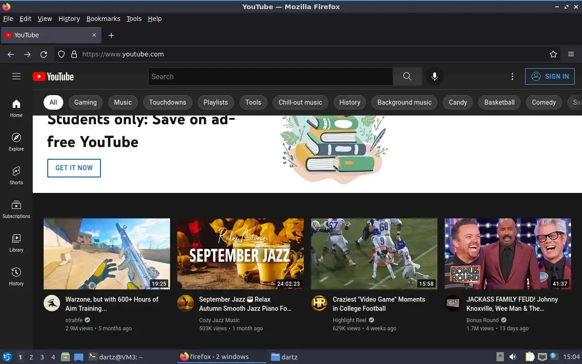Click strahfe channel avatar
Image resolution: width=582 pixels, height=364 pixels.
click(52, 303)
